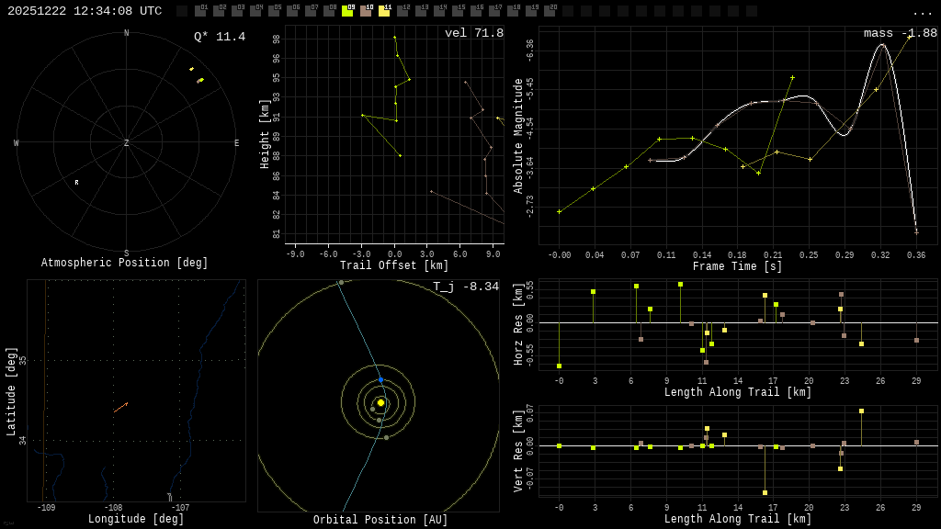Click the yellow vertical residual low point near 16 km
This screenshot has width=941, height=529.
point(765,492)
